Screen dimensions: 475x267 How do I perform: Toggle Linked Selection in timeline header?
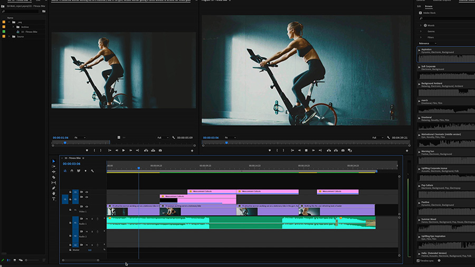point(79,171)
